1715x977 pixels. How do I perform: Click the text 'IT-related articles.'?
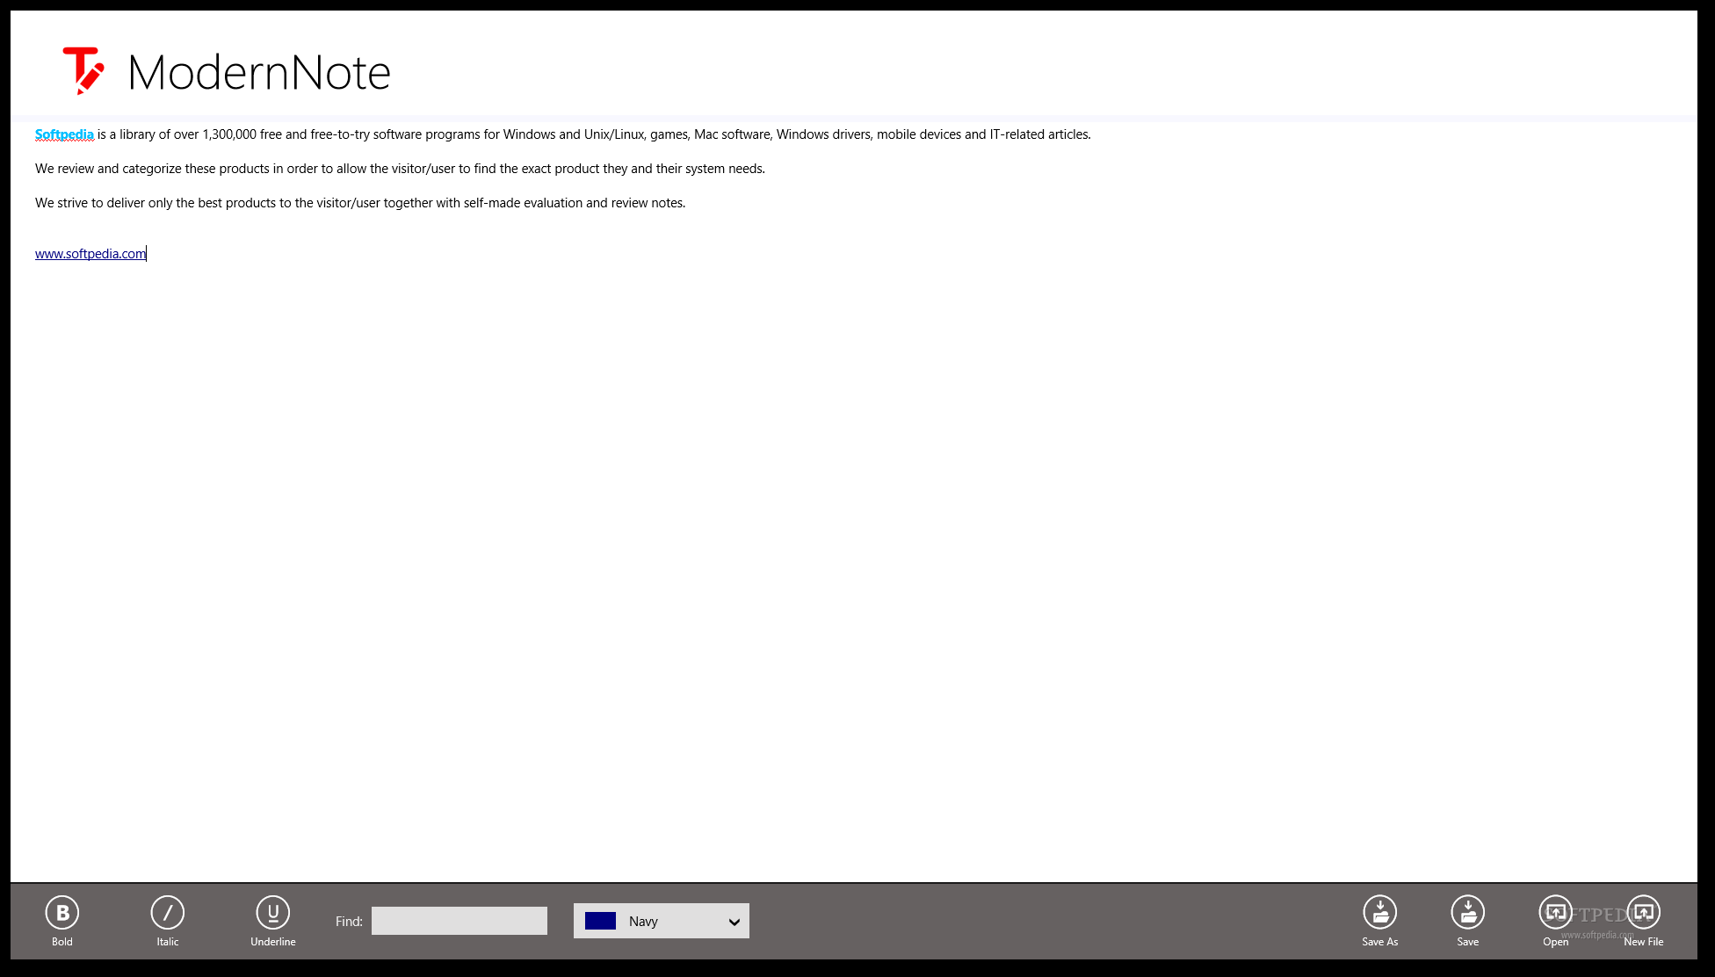pyautogui.click(x=1040, y=134)
